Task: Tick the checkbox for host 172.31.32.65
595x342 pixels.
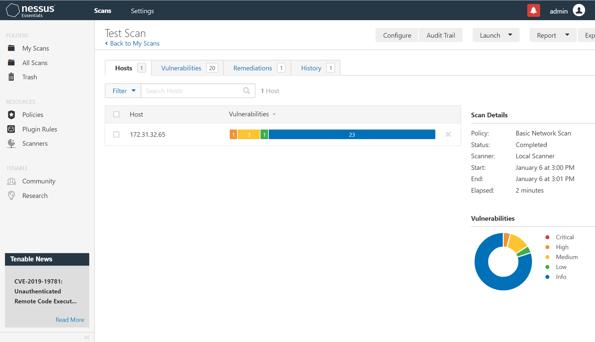Action: (116, 134)
